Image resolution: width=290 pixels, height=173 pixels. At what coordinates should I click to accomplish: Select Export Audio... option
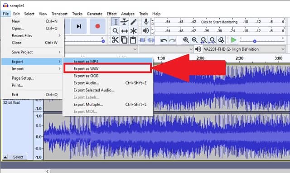point(108,83)
